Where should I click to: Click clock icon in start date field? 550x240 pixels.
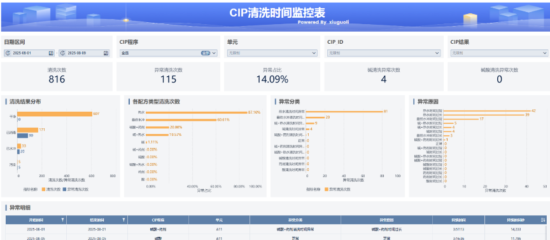pyautogui.click(x=8, y=53)
